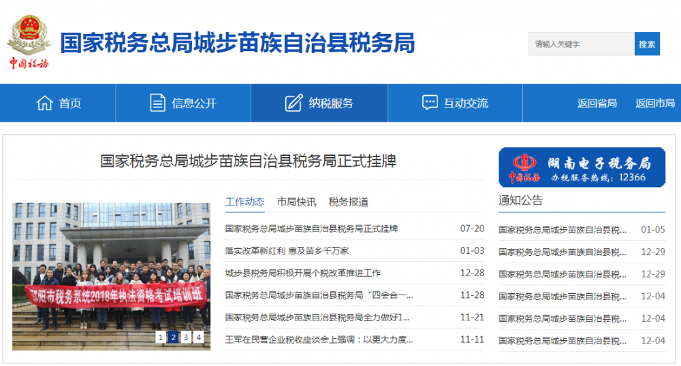Switch to slideshow image 3
681x366 pixels.
pyautogui.click(x=186, y=337)
